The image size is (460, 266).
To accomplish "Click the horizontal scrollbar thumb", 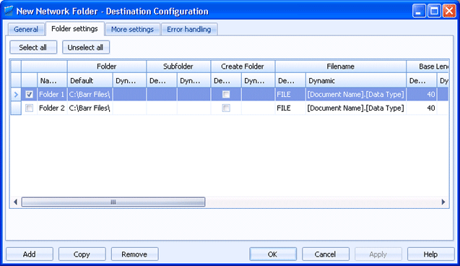I will (x=113, y=202).
